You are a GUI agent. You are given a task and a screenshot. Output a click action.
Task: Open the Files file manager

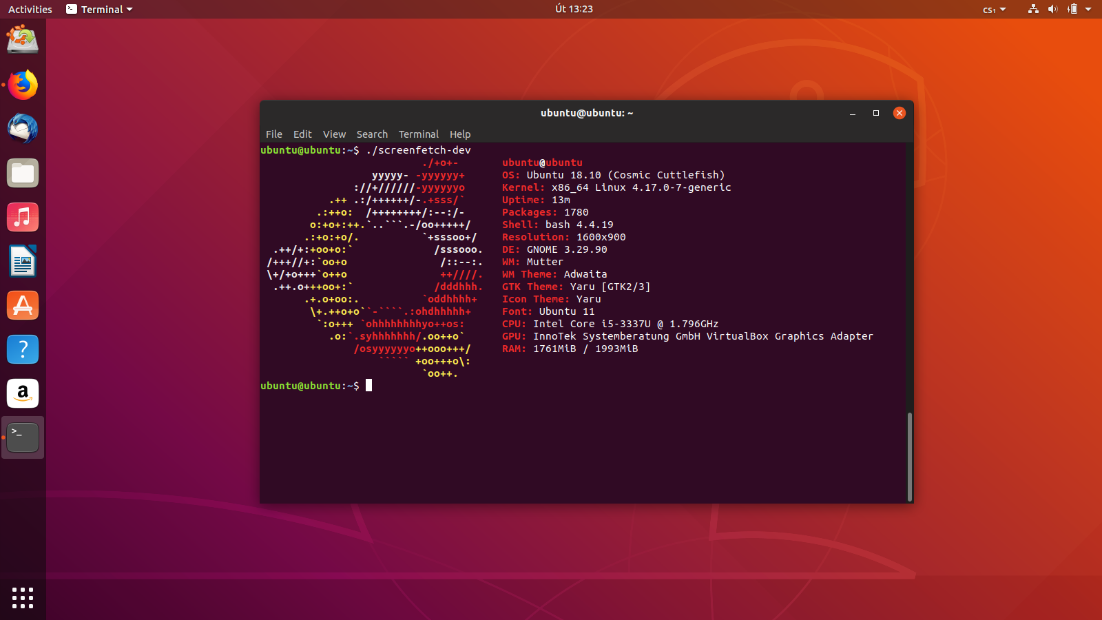(23, 173)
